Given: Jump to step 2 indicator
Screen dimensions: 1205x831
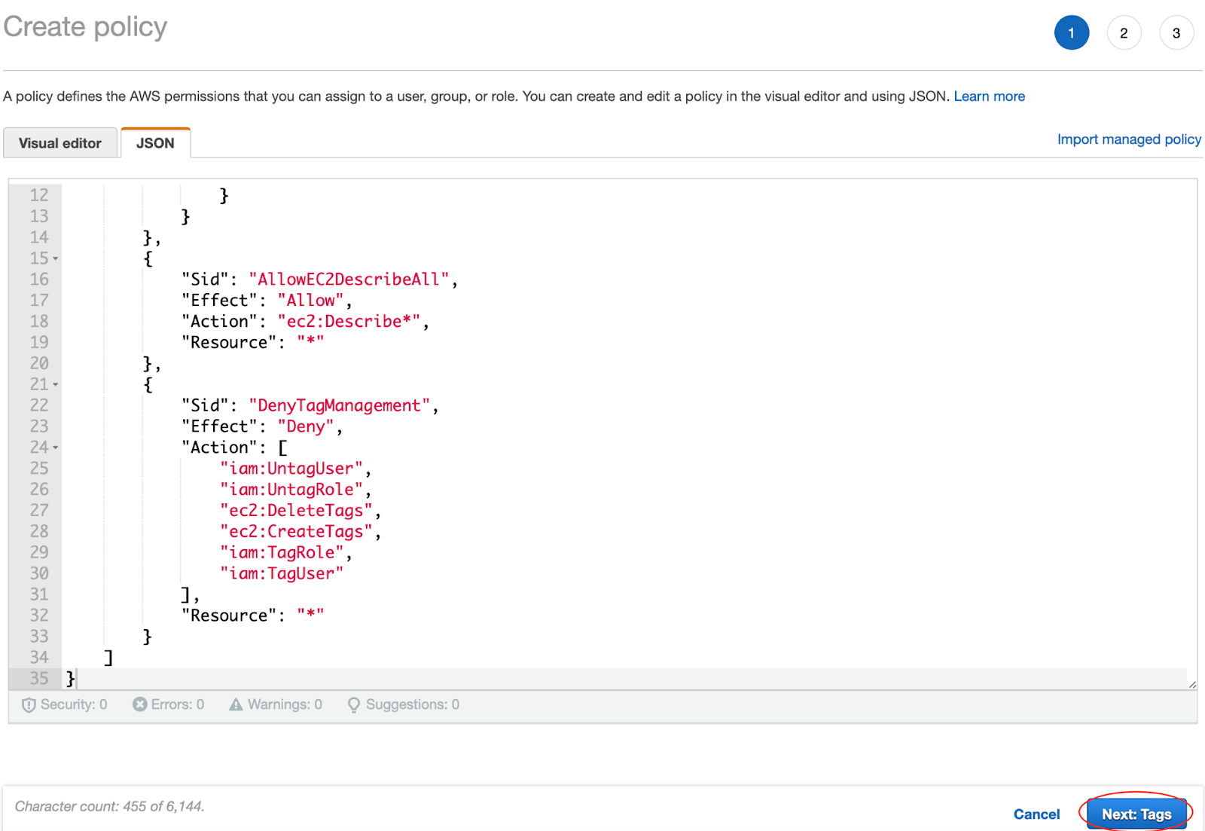Looking at the screenshot, I should [x=1123, y=33].
